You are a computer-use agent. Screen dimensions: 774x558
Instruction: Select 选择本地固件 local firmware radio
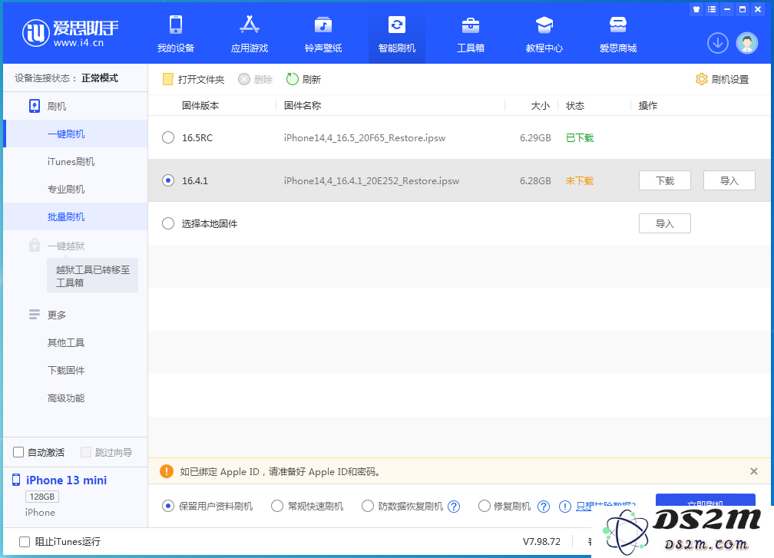pyautogui.click(x=168, y=223)
